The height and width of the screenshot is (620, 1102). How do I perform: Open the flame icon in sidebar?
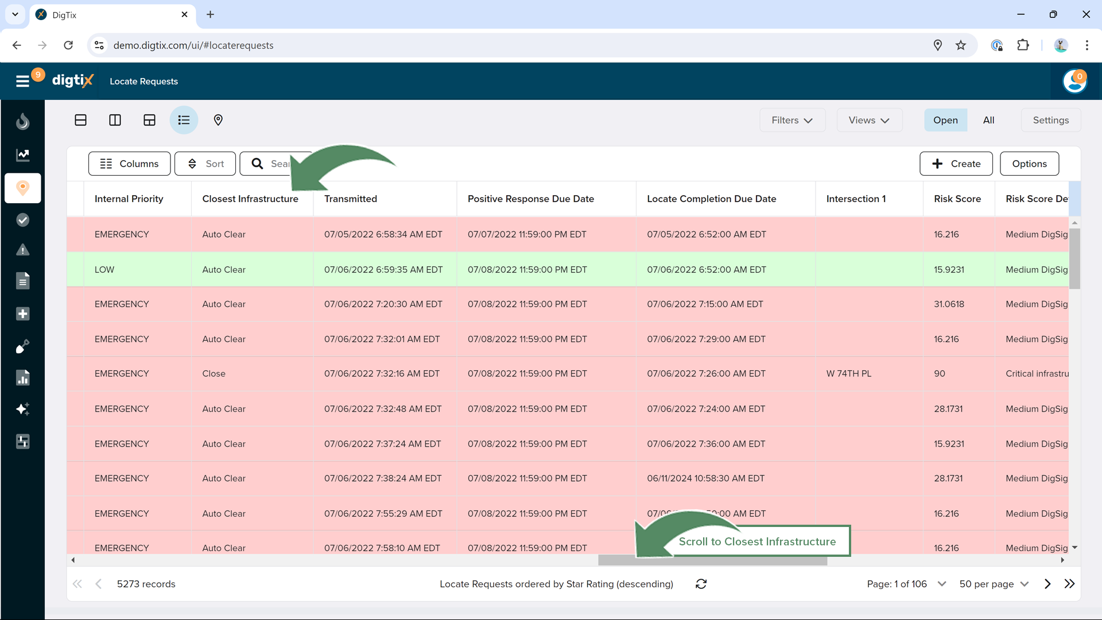[x=22, y=121]
